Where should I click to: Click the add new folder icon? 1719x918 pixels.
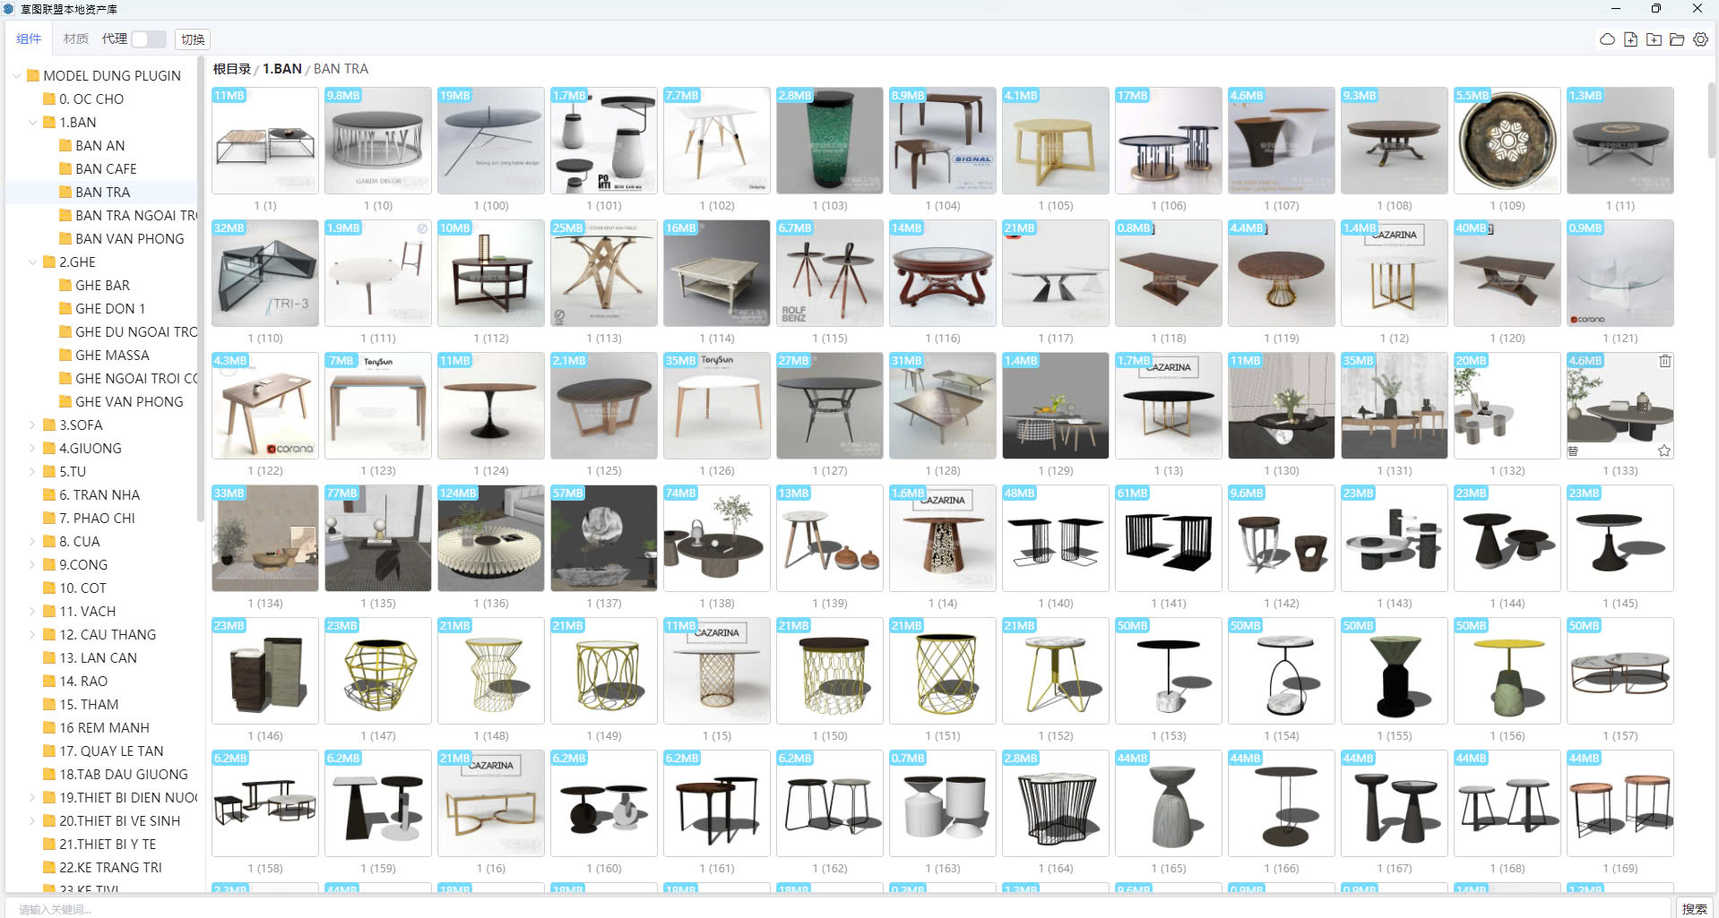tap(1654, 39)
